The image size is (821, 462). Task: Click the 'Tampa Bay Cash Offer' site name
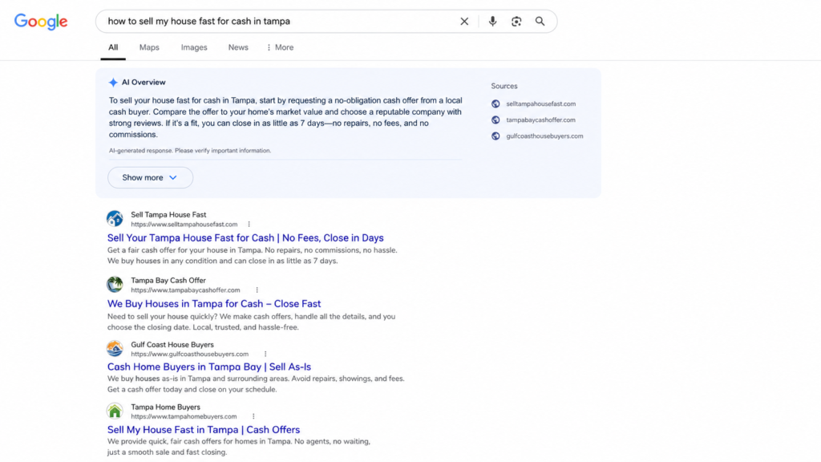[168, 281]
